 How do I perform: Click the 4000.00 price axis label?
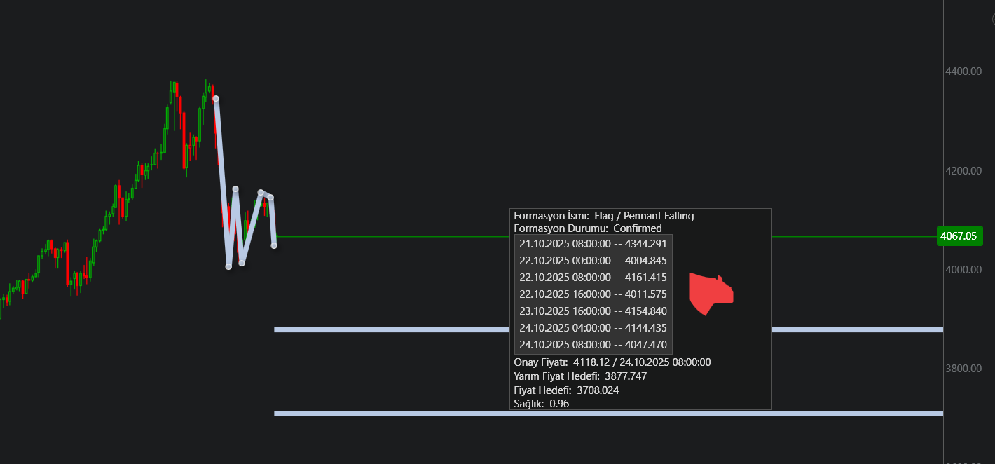(x=962, y=269)
